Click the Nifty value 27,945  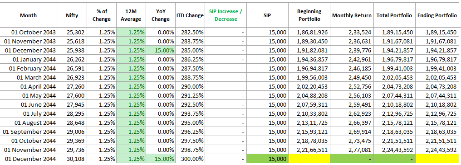(x=72, y=104)
